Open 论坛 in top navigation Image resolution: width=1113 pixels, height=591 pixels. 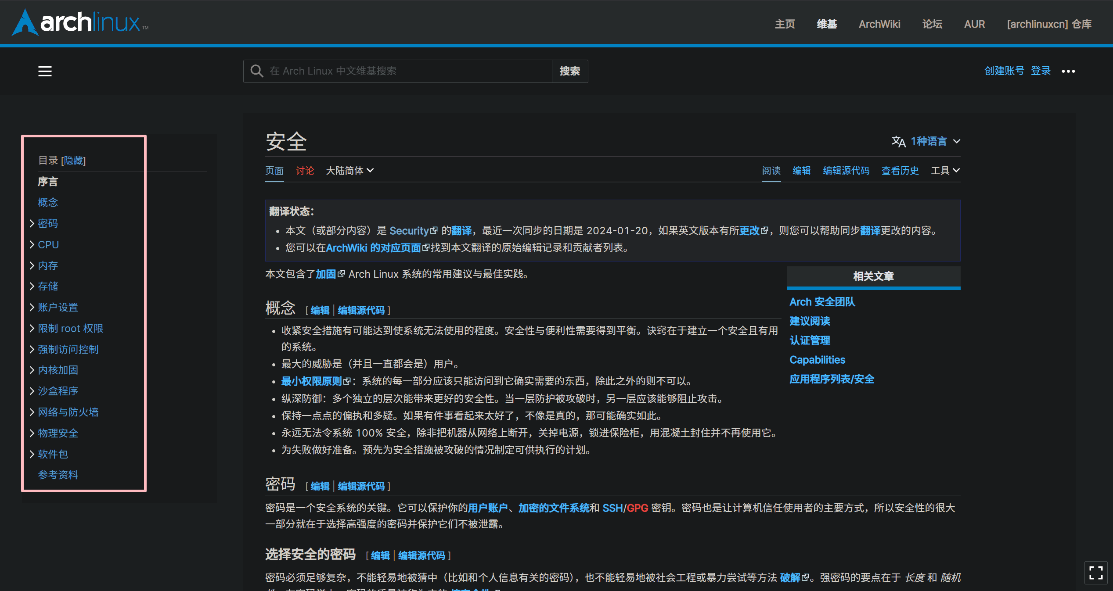(932, 24)
